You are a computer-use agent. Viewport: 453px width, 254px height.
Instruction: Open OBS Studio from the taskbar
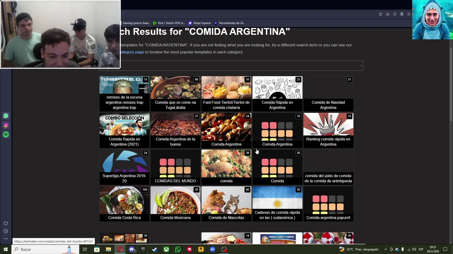tap(224, 249)
